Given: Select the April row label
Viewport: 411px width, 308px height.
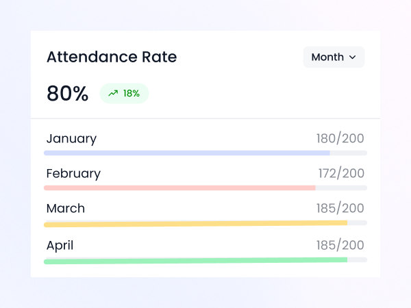Looking at the screenshot, I should [x=60, y=245].
